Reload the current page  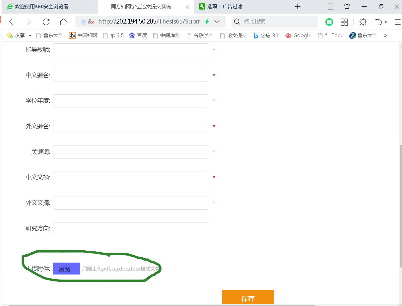[x=46, y=22]
